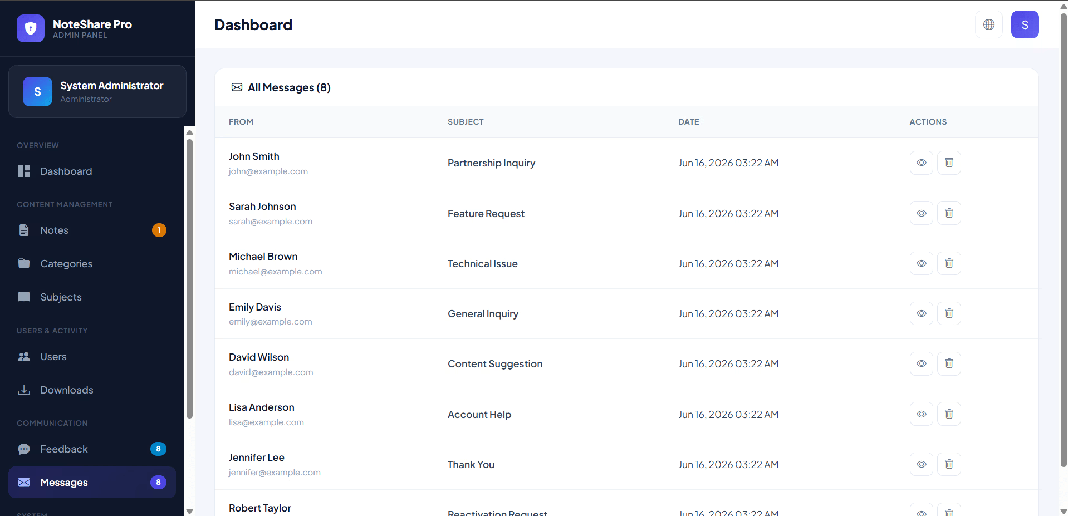View Michael Brown's Technical Issue message

pos(922,263)
